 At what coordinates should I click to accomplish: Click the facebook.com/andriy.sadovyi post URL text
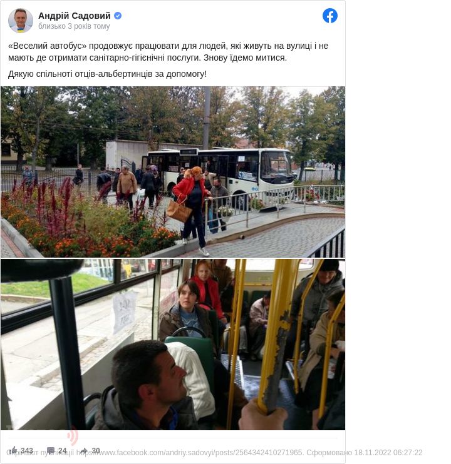pyautogui.click(x=190, y=453)
